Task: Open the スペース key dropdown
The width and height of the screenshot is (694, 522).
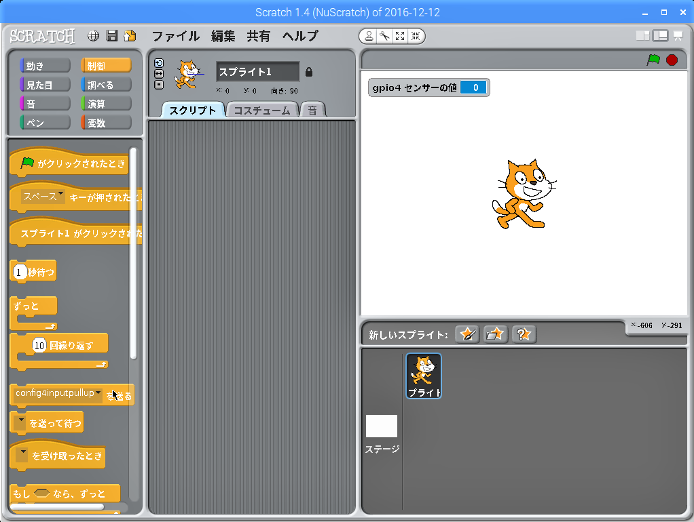Action: click(x=43, y=197)
